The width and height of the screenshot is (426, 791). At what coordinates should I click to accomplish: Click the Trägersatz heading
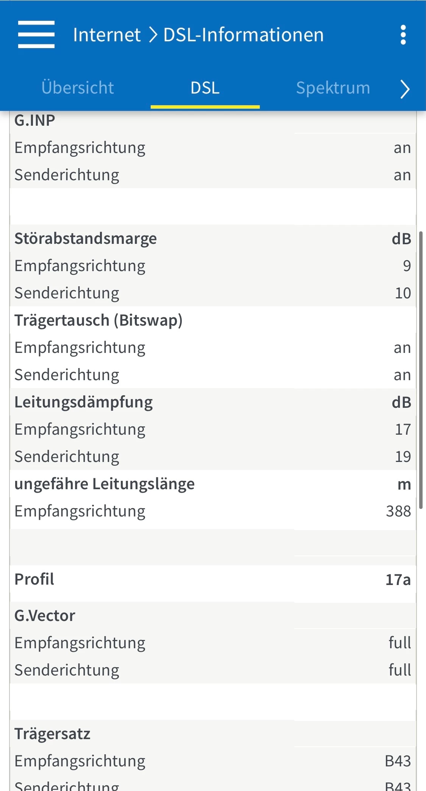pos(52,734)
